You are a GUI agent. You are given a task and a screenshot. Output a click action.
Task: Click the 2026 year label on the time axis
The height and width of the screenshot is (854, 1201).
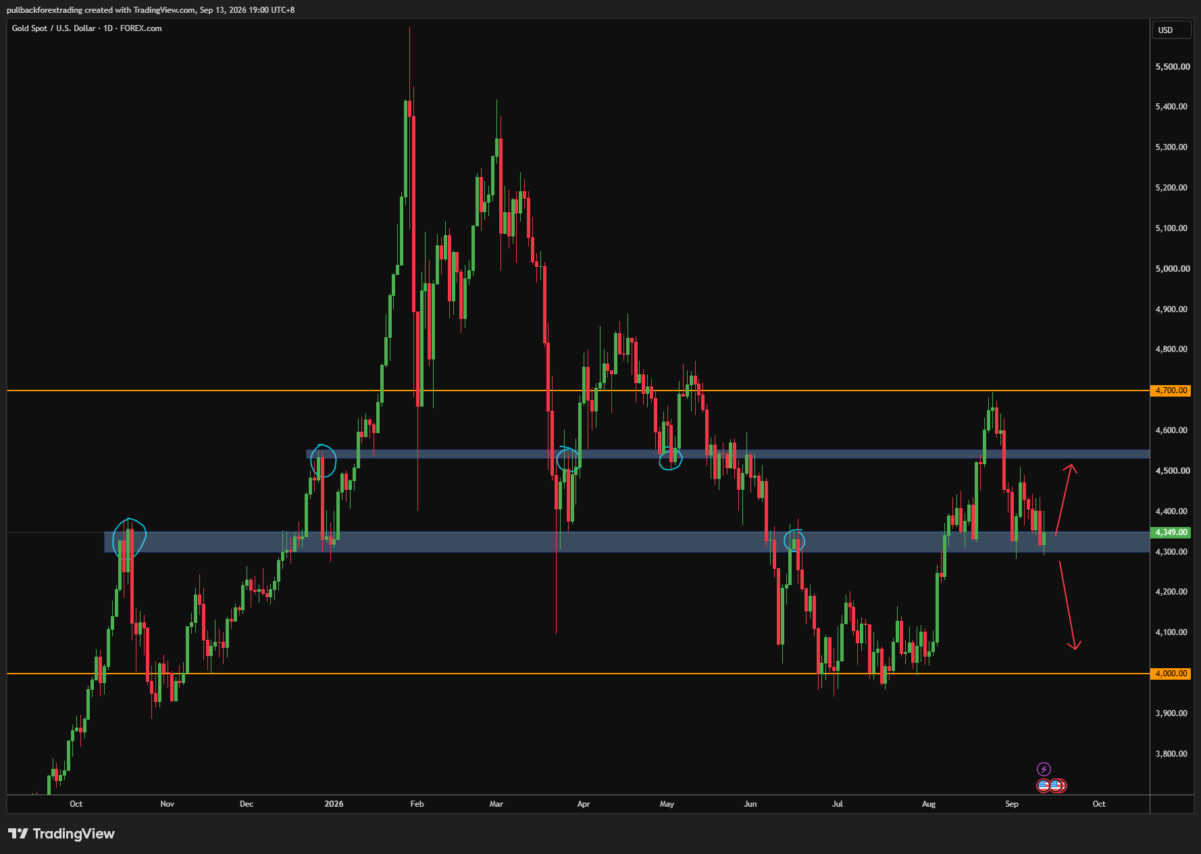334,804
